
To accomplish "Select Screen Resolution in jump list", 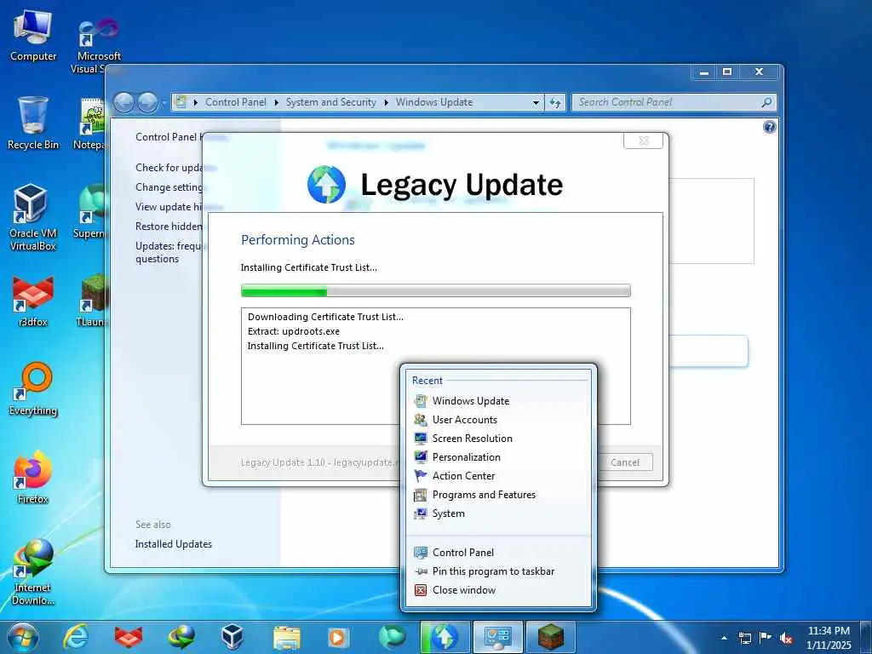I will point(498,439).
